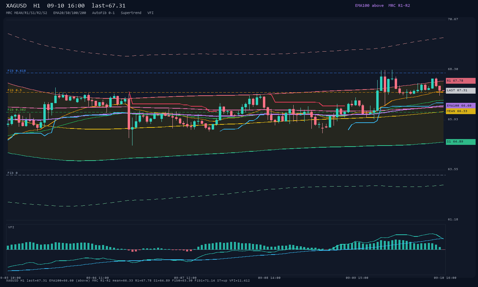Click the Fib 0 level label
The height and width of the screenshot is (287, 478).
[x=13, y=173]
